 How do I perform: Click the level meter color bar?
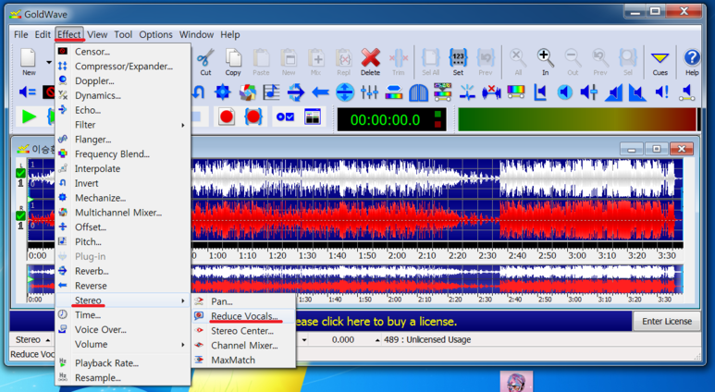577,119
